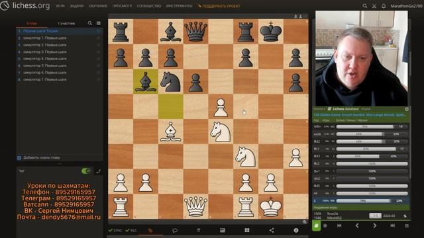The height and width of the screenshot is (238, 424).
Task: Switch explorer to Masters database
Action: (x=319, y=109)
